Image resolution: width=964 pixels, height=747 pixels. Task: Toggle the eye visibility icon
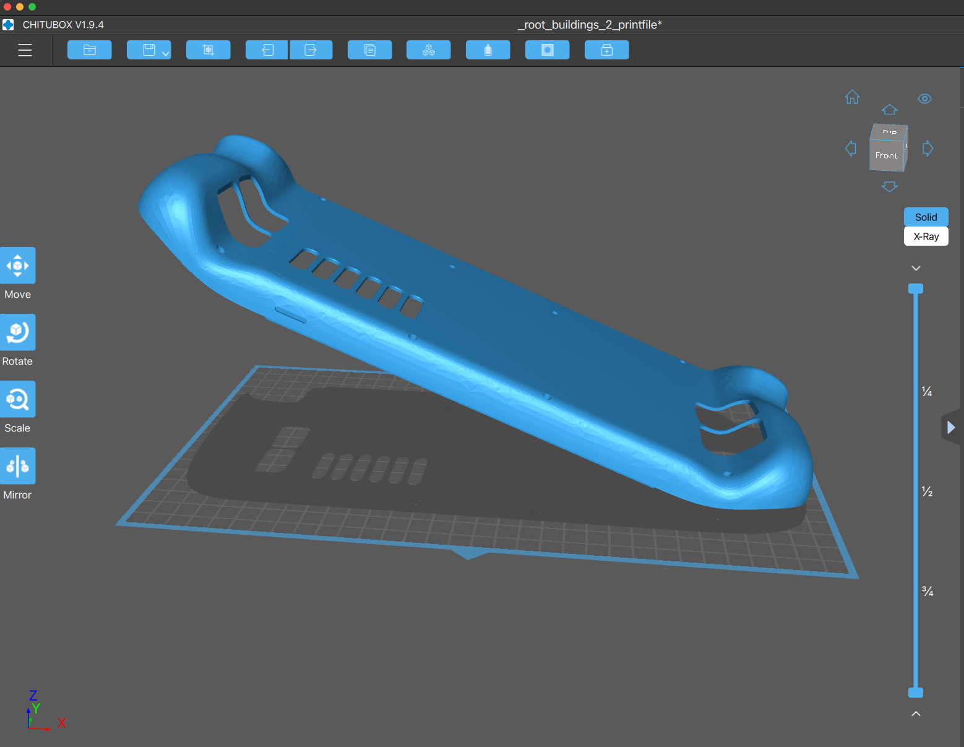(924, 99)
